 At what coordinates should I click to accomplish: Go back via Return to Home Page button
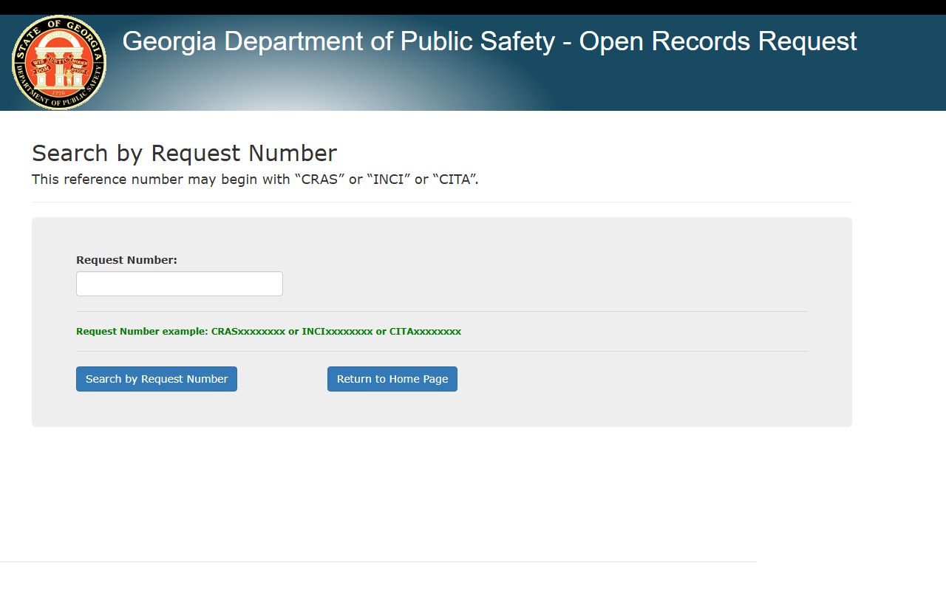392,379
